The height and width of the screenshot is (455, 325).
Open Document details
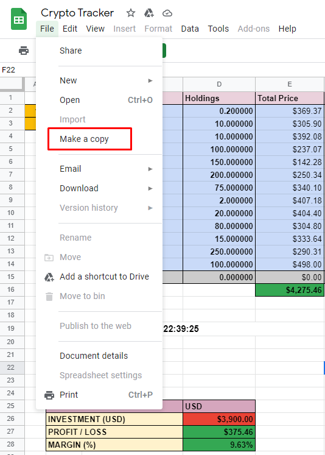[x=99, y=356]
